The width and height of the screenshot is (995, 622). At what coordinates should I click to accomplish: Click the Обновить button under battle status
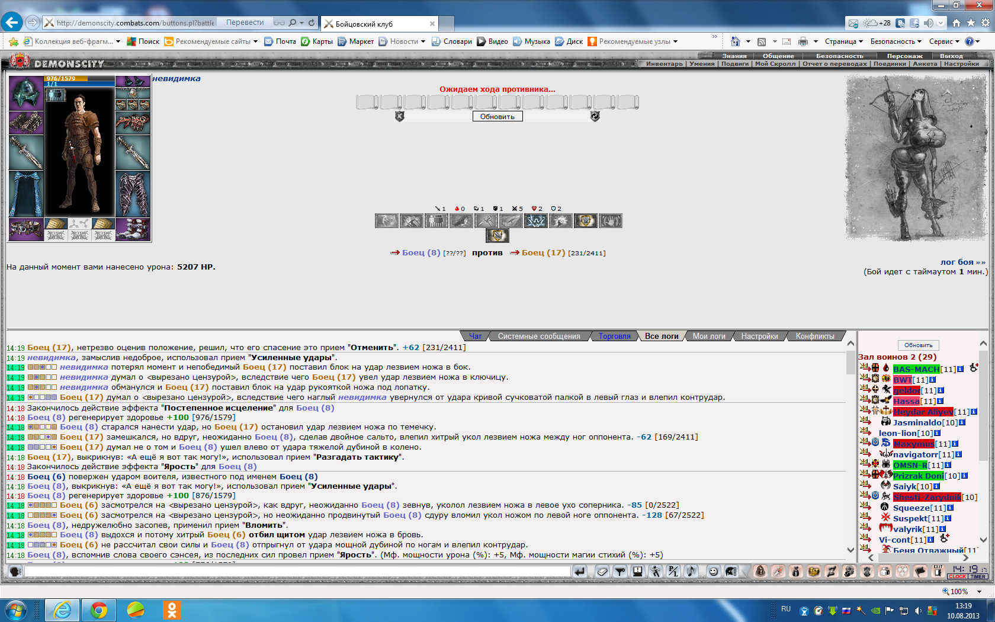(x=497, y=117)
